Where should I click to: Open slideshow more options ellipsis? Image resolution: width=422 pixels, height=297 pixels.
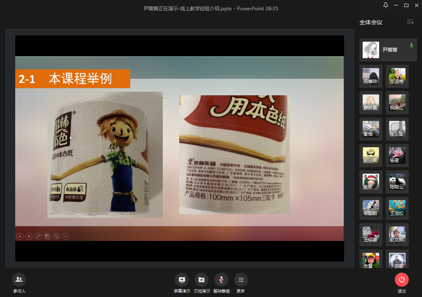[x=66, y=236]
